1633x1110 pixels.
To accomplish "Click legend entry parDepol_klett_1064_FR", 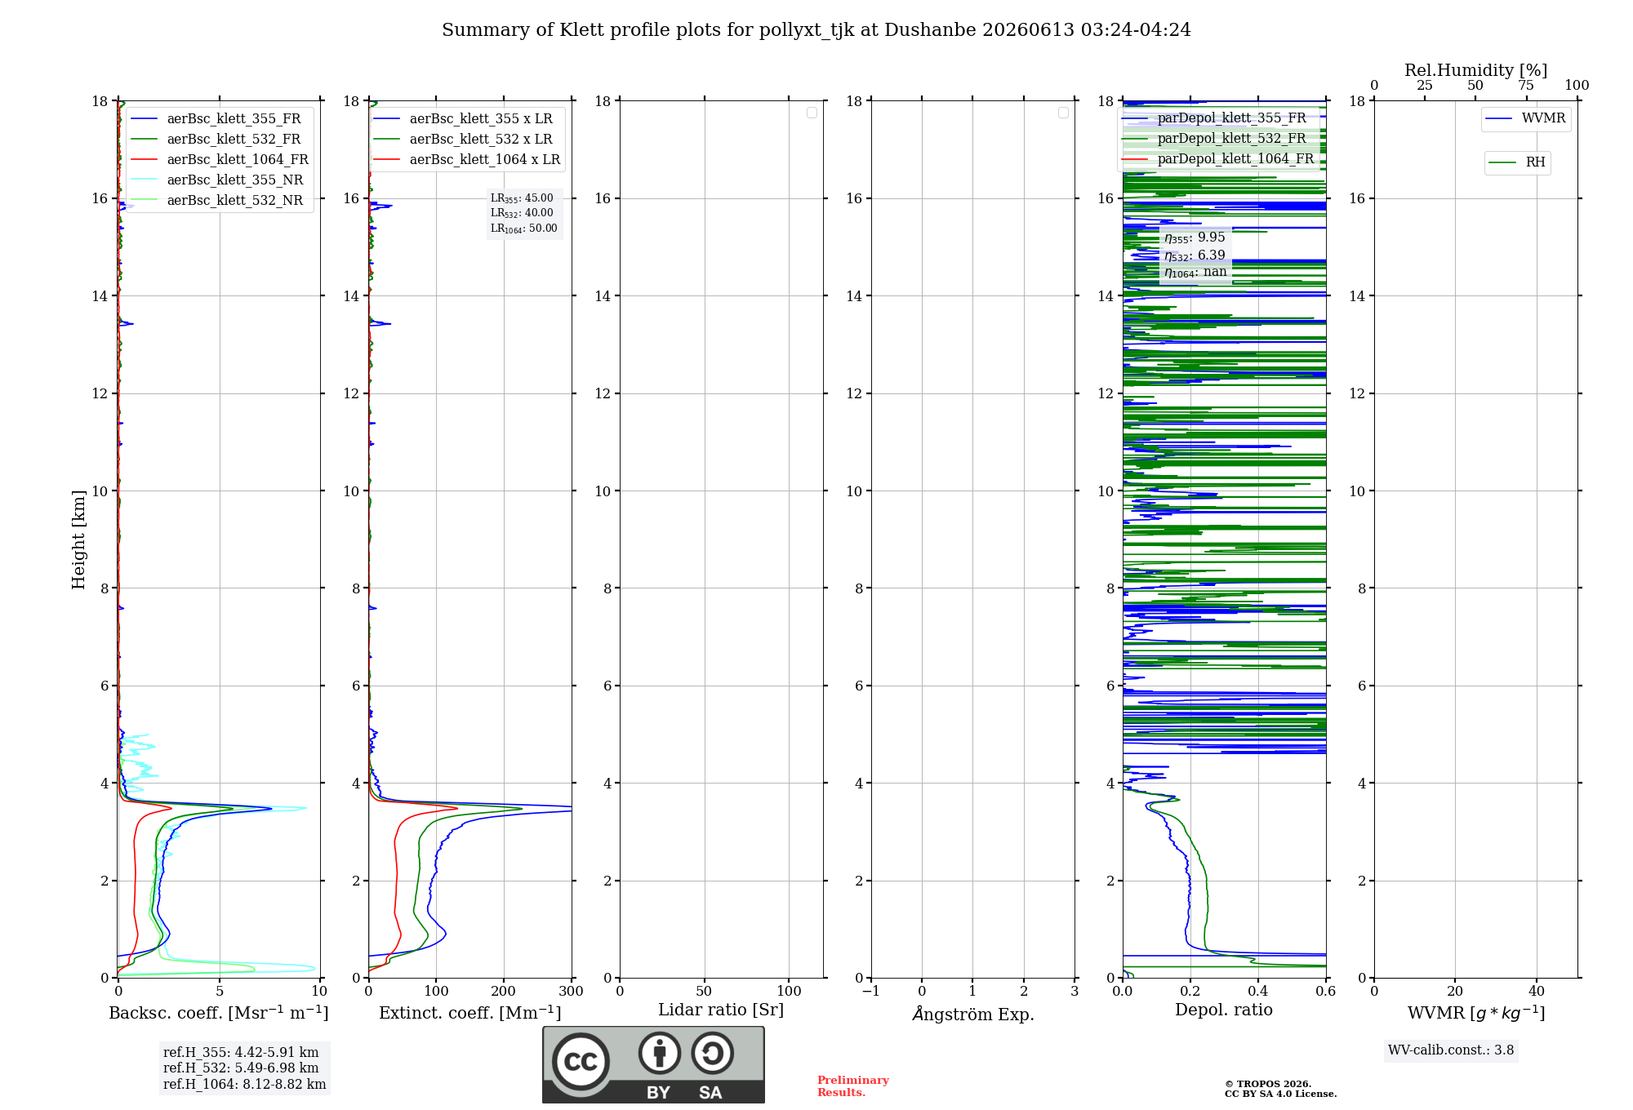I will [x=1235, y=159].
